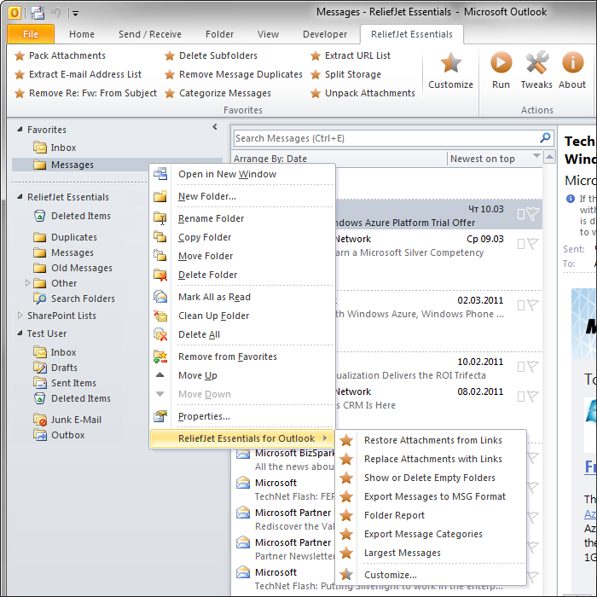The width and height of the screenshot is (597, 597).
Task: Click Delete Subfolders button
Action: pos(212,55)
